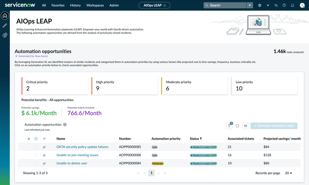
Task: Open the Workspaces menu
Action: [95, 5]
